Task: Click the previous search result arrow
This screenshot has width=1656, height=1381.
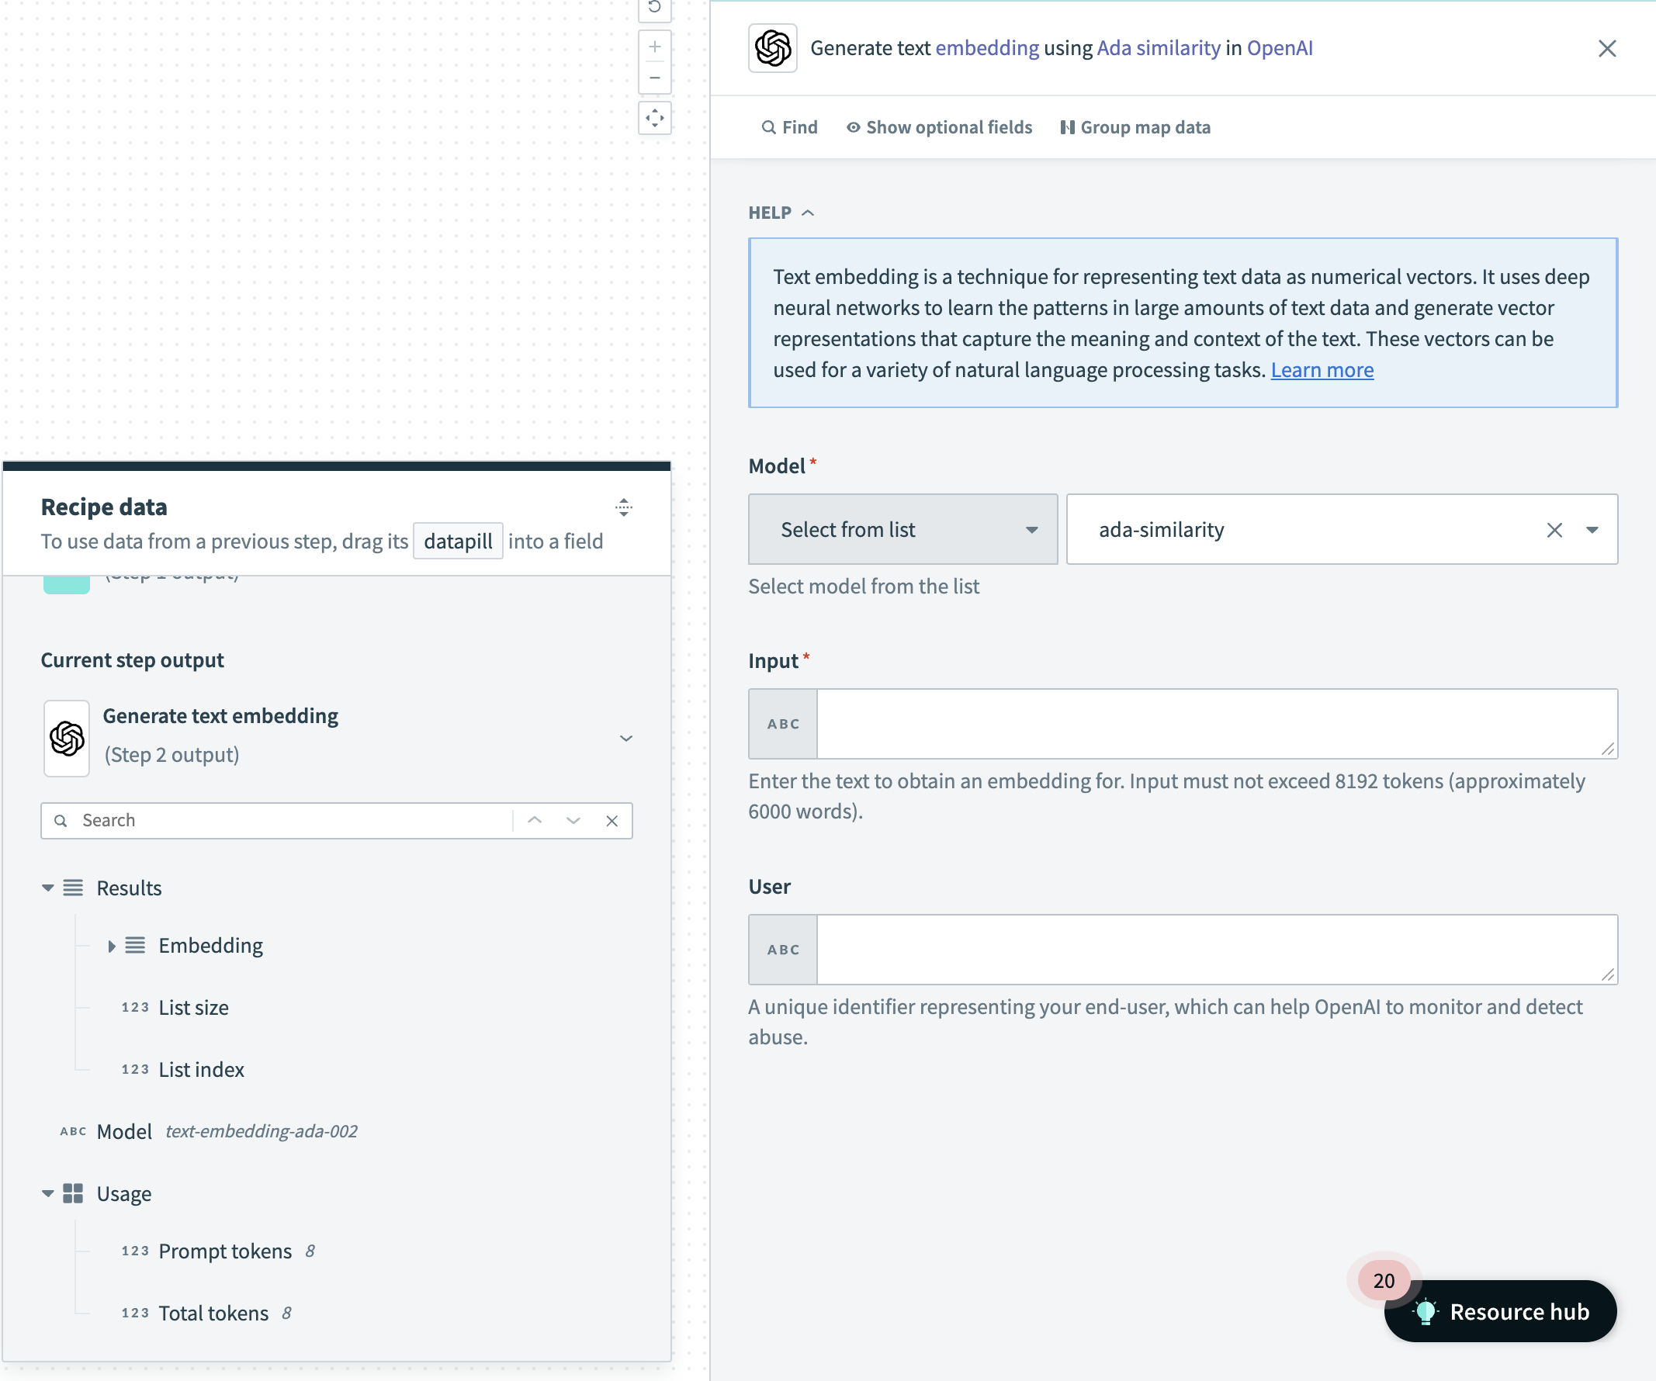Action: 535,820
